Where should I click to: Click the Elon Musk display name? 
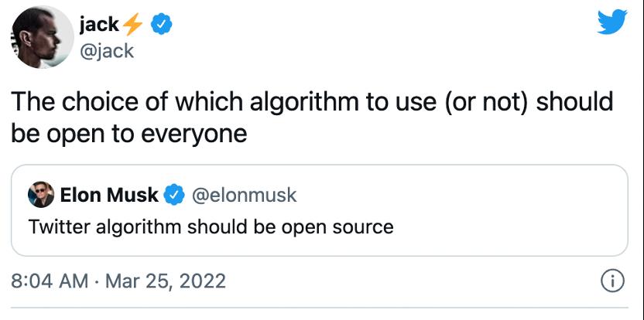coord(109,195)
